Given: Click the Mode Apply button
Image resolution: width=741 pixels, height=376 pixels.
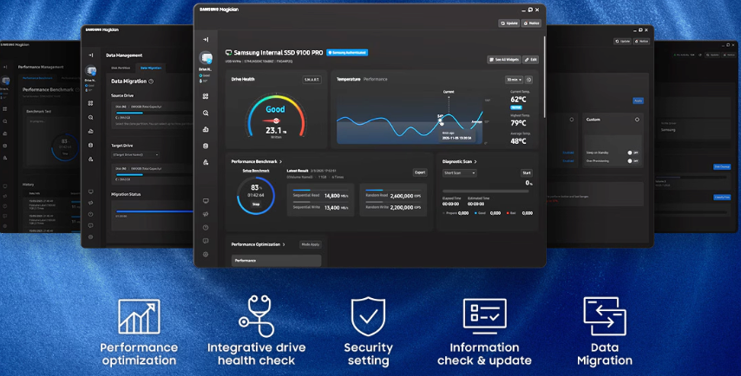Looking at the screenshot, I should coord(311,244).
